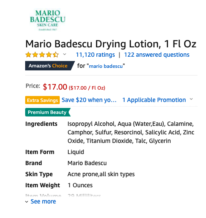Click the Skin Type row value
This screenshot has height=218, width=206.
tap(101, 174)
